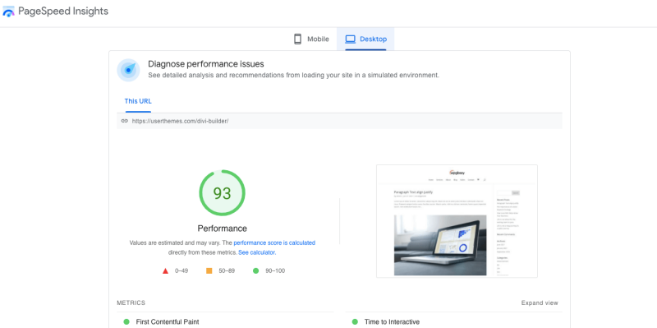657x328 pixels.
Task: Click the mobile phone icon
Action: pyautogui.click(x=297, y=39)
